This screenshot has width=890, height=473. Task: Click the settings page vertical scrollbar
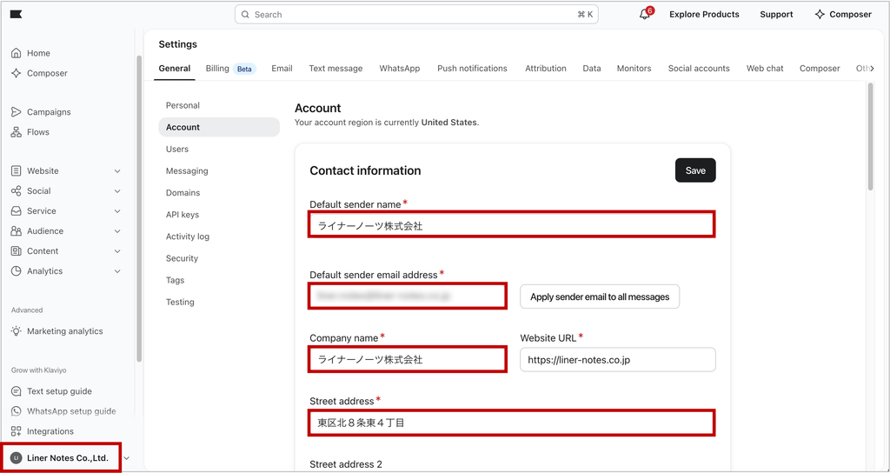871,137
